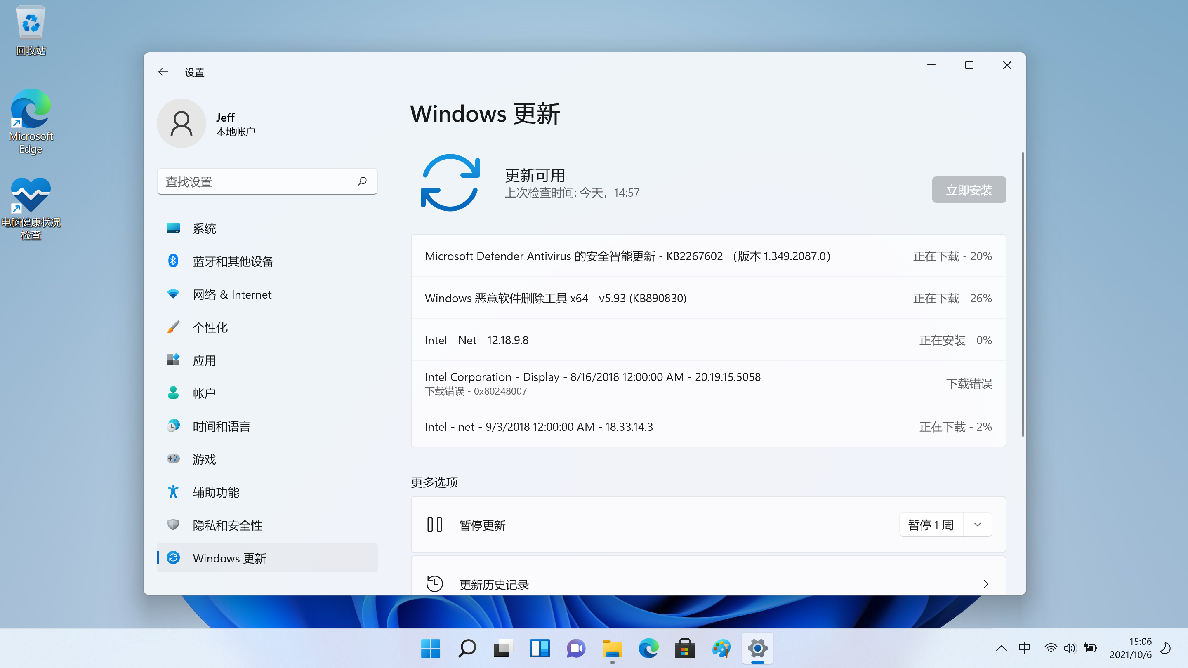Expand the更多选项 more options section
This screenshot has height=668, width=1188.
(x=434, y=481)
